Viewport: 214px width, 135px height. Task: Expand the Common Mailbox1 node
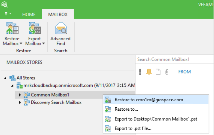[x=20, y=95]
